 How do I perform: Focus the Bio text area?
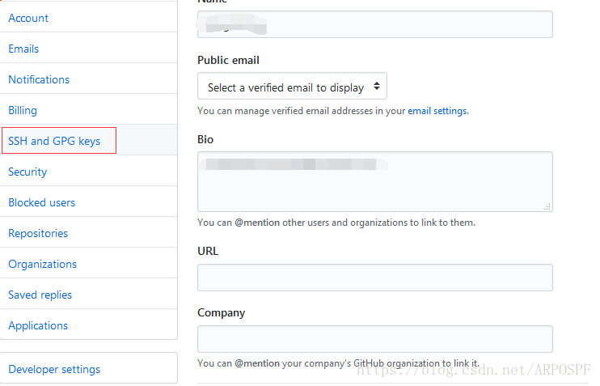tap(375, 181)
